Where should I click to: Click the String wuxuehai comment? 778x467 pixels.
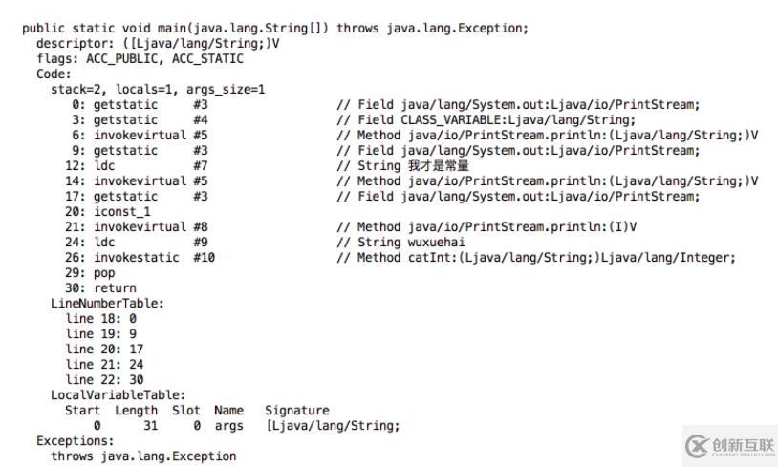[400, 243]
